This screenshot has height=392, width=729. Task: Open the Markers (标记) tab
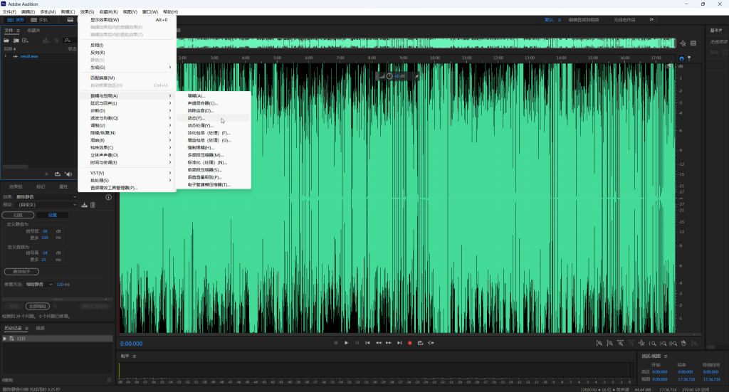[41, 186]
